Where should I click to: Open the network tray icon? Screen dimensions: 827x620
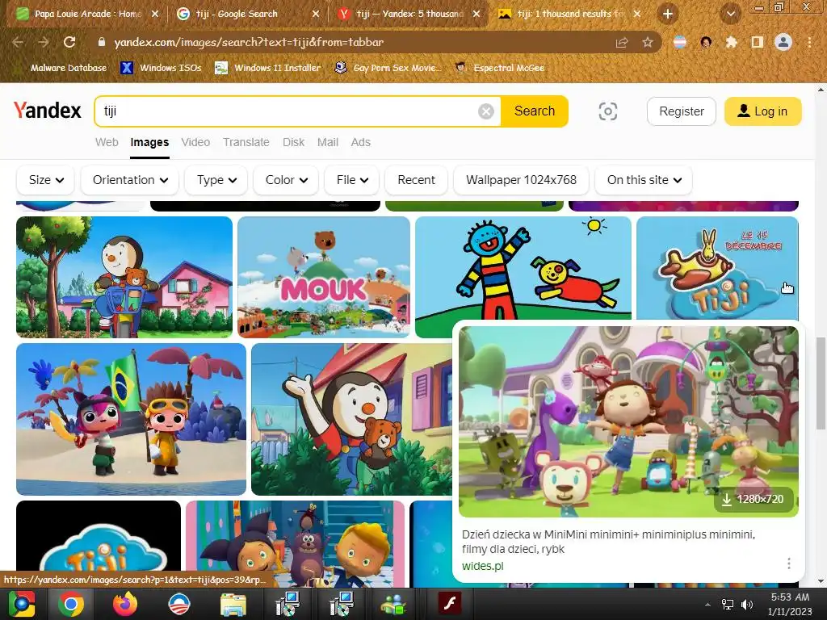[x=728, y=605]
